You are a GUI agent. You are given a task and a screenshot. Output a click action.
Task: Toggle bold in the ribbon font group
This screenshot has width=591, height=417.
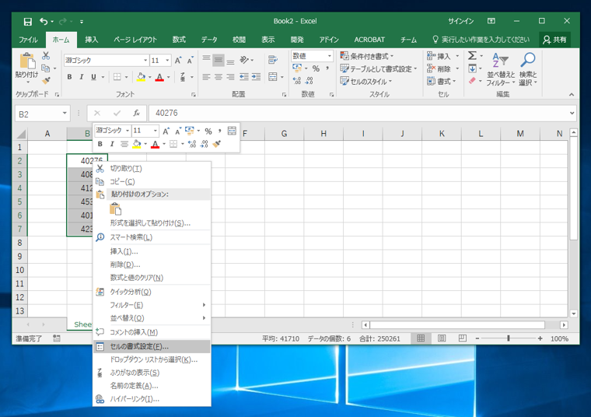[69, 77]
